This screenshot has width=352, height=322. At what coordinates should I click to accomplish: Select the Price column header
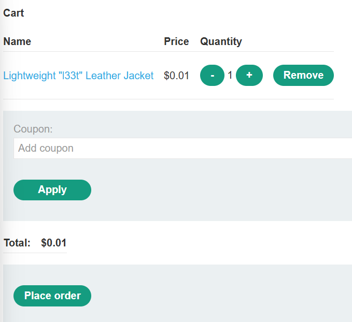tap(176, 41)
